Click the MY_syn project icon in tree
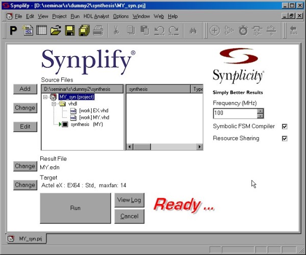The width and height of the screenshot is (306, 255). (x=53, y=97)
